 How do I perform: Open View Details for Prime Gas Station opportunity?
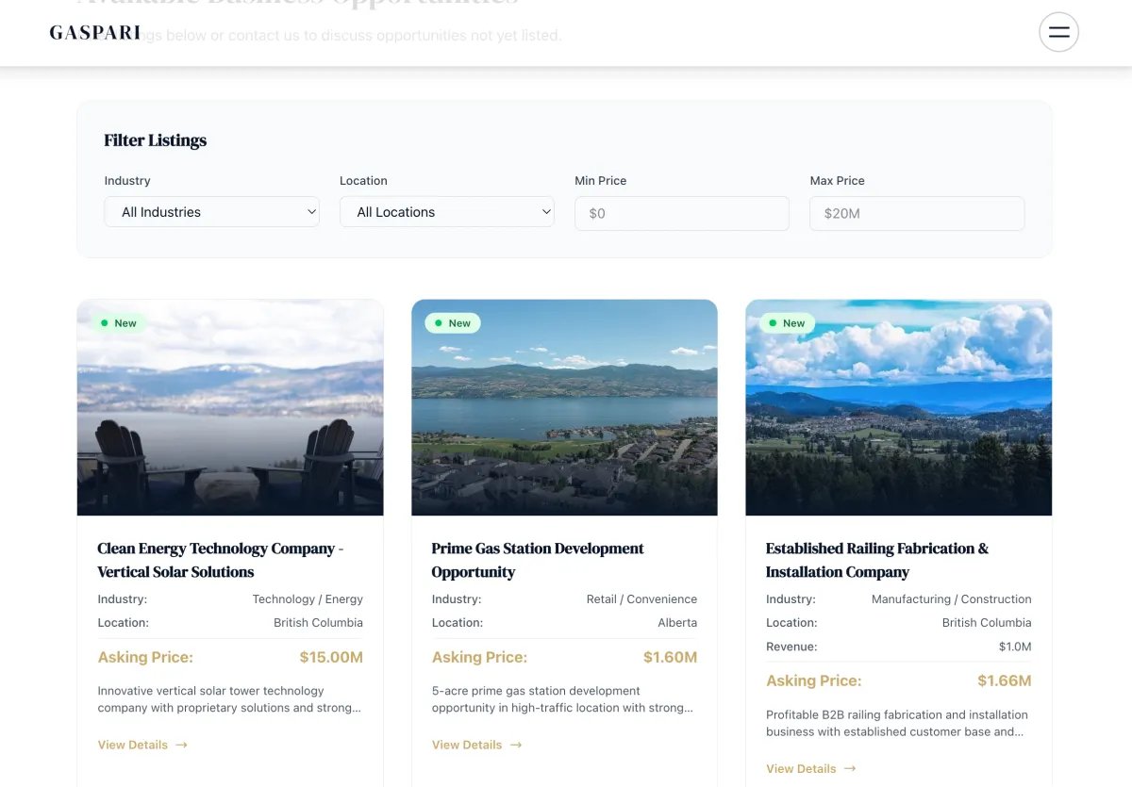[467, 745]
